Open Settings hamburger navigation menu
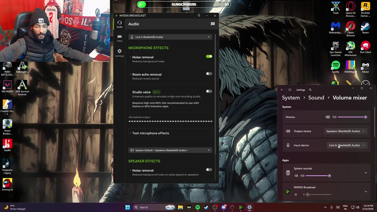Viewport: 377px width, 212px height. pyautogui.click(x=290, y=90)
